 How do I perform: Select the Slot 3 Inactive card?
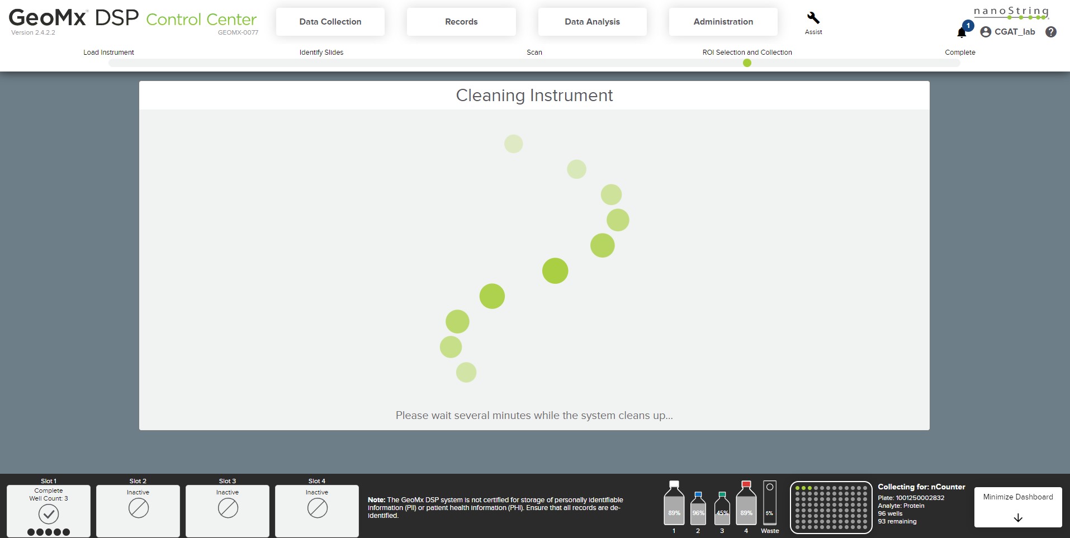(x=228, y=511)
